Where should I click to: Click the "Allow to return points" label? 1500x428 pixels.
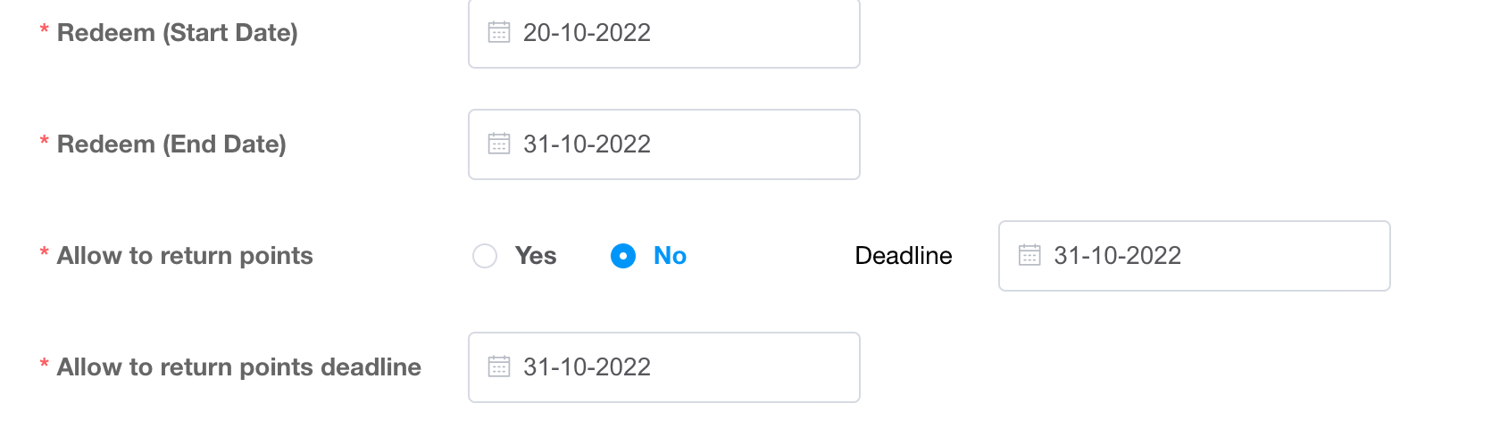tap(185, 256)
